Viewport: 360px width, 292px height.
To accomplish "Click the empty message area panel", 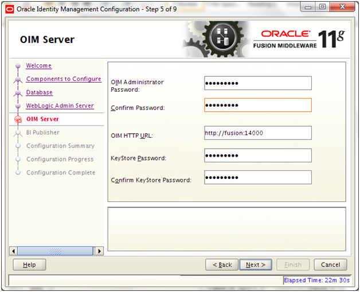I will point(226,229).
